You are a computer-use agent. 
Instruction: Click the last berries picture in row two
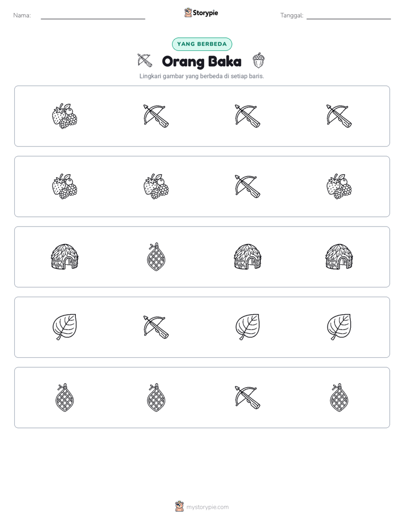click(x=339, y=186)
